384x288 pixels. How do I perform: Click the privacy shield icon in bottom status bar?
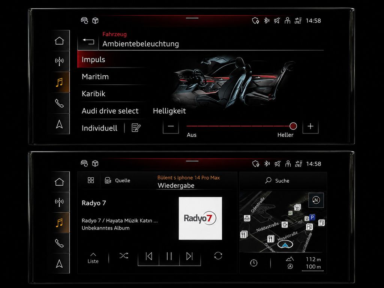tap(256, 163)
